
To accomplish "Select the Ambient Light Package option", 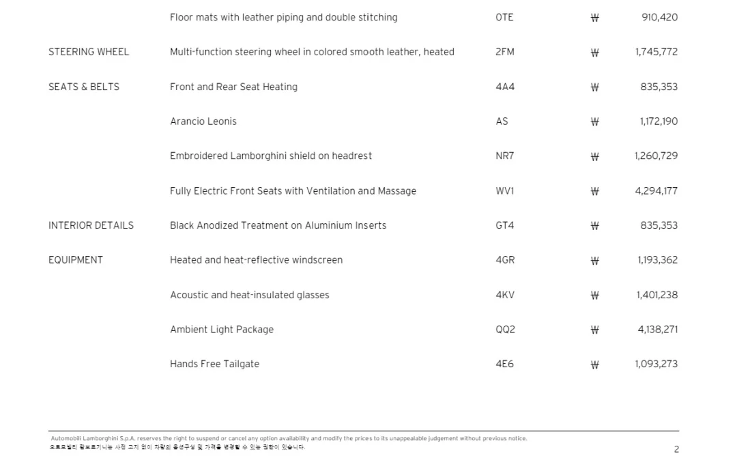I will (222, 330).
